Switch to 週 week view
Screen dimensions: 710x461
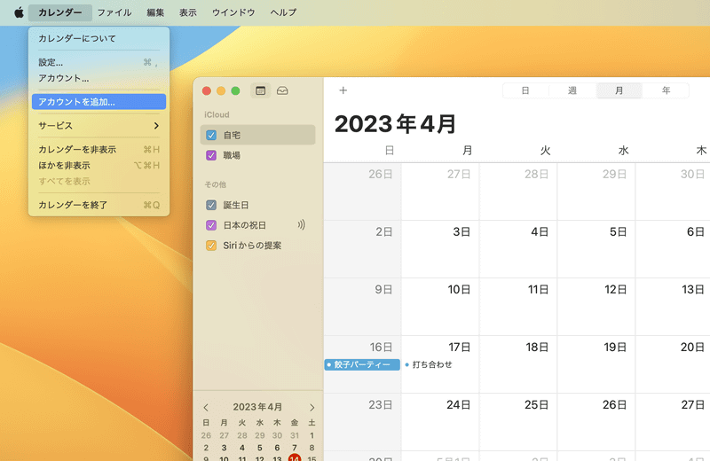572,90
